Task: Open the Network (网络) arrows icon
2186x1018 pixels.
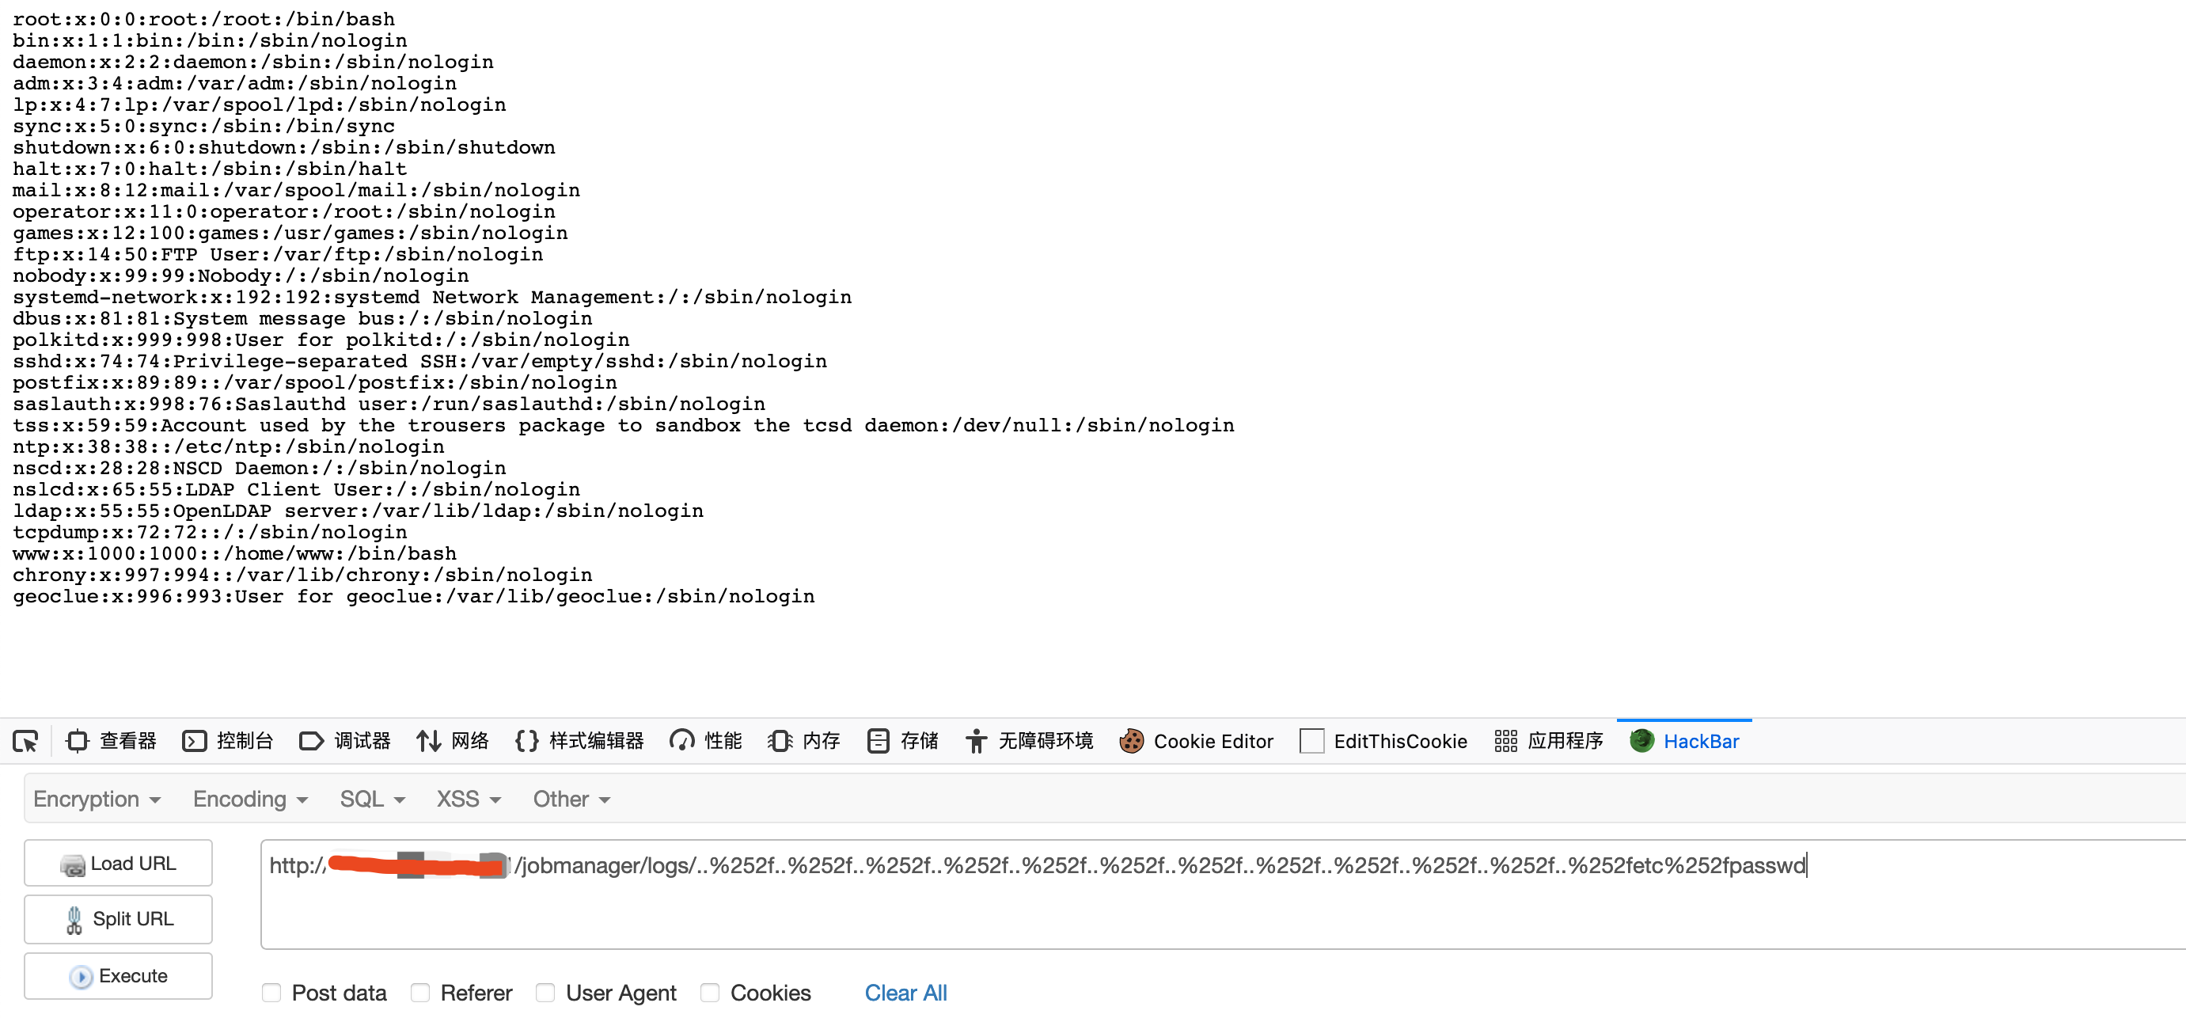Action: pyautogui.click(x=428, y=741)
